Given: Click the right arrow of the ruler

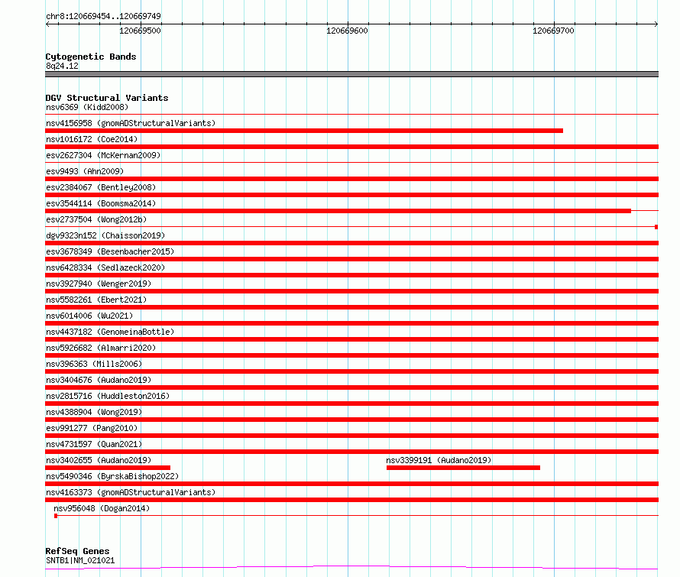Looking at the screenshot, I should click(656, 24).
